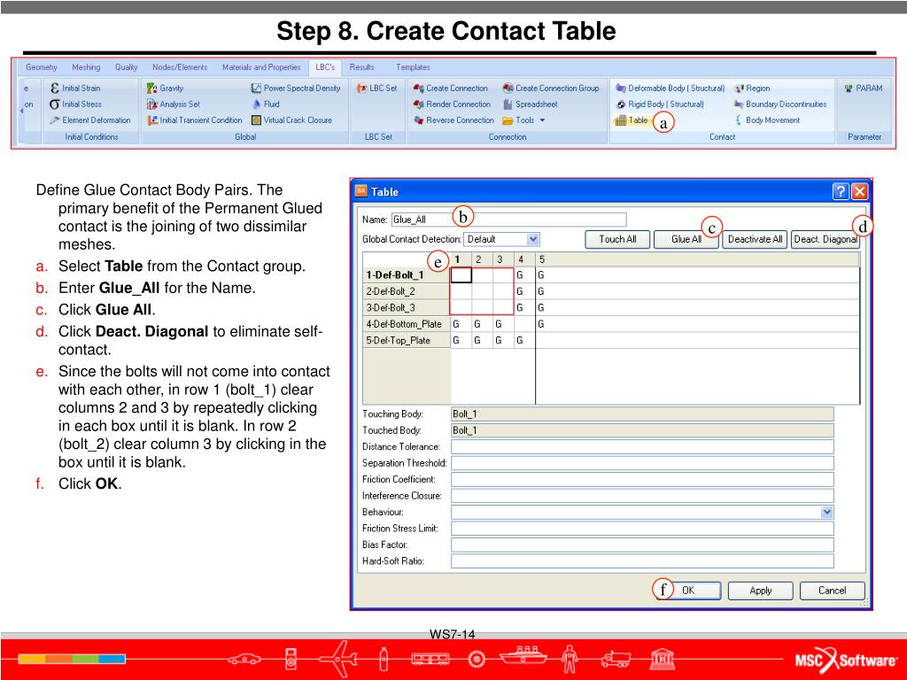Select Initial Transient Condition icon

click(x=152, y=120)
